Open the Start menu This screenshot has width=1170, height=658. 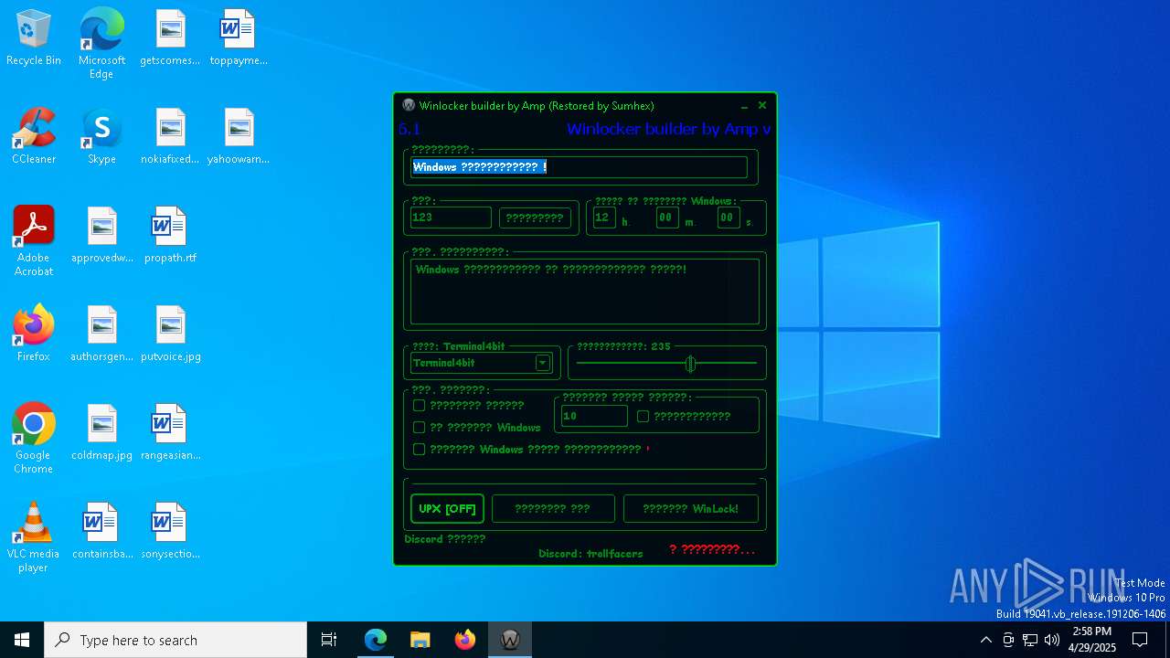(x=22, y=640)
